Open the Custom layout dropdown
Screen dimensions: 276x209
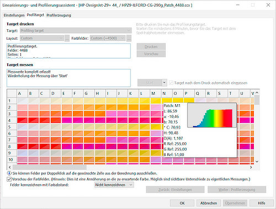(42, 38)
